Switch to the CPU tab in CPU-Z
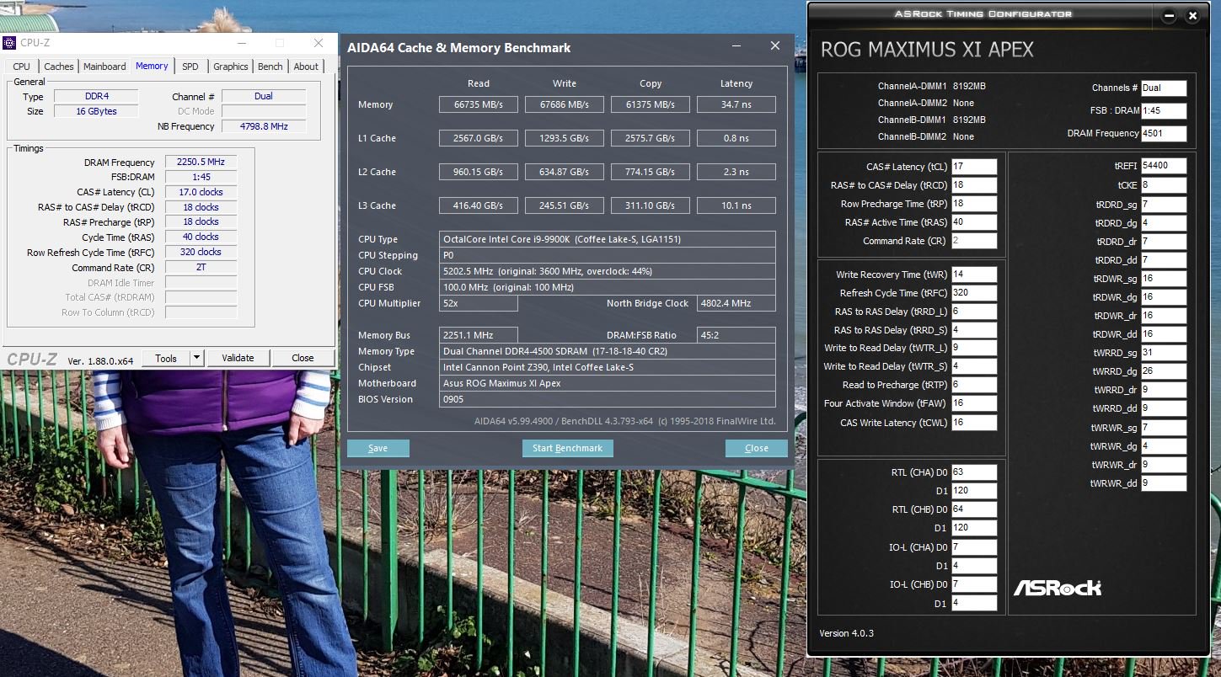The height and width of the screenshot is (677, 1221). (22, 67)
